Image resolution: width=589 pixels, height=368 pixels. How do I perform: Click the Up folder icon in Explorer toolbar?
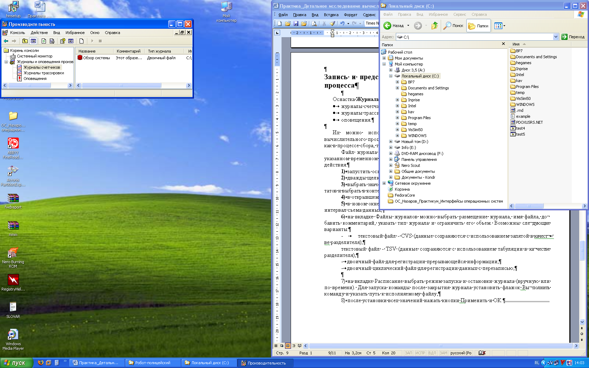pyautogui.click(x=435, y=26)
